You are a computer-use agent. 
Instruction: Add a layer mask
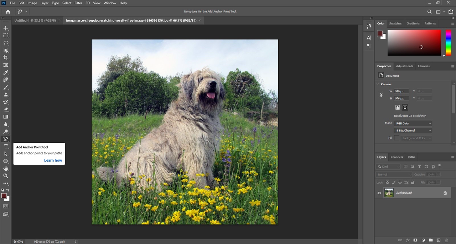415,240
